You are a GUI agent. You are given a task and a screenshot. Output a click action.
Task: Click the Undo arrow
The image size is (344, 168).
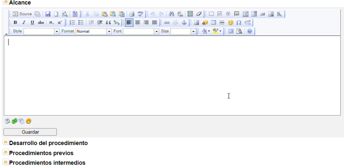tap(153, 14)
